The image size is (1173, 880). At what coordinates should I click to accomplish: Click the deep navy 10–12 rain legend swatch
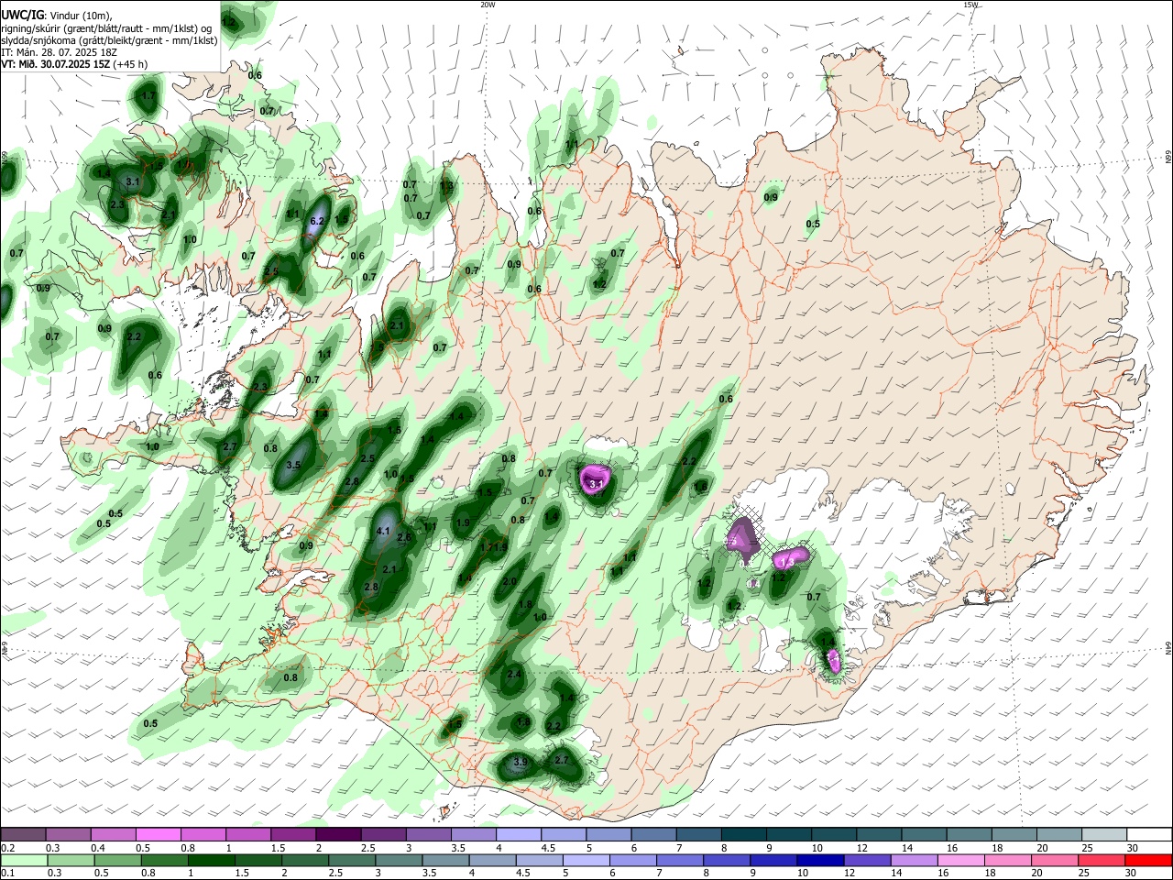(819, 861)
